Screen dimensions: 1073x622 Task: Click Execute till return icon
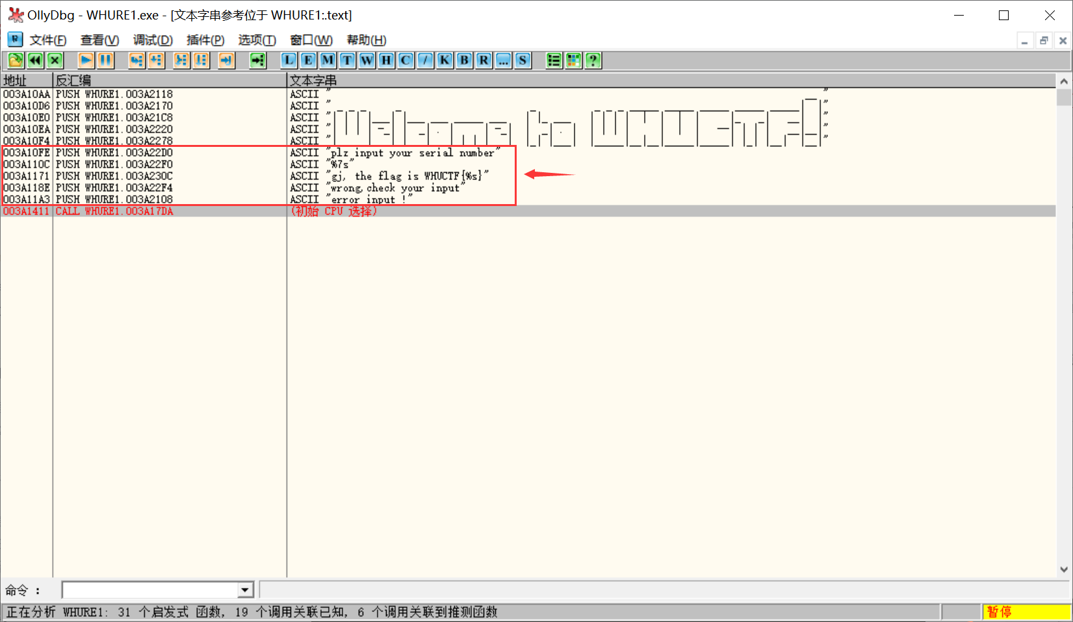226,60
